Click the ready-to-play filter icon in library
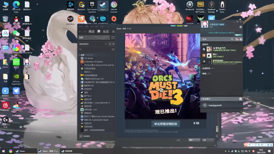Screen dimensions: 274x154 click(x=113, y=44)
